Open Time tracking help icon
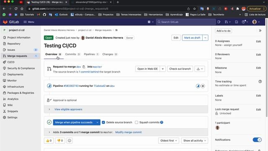 [260, 81]
